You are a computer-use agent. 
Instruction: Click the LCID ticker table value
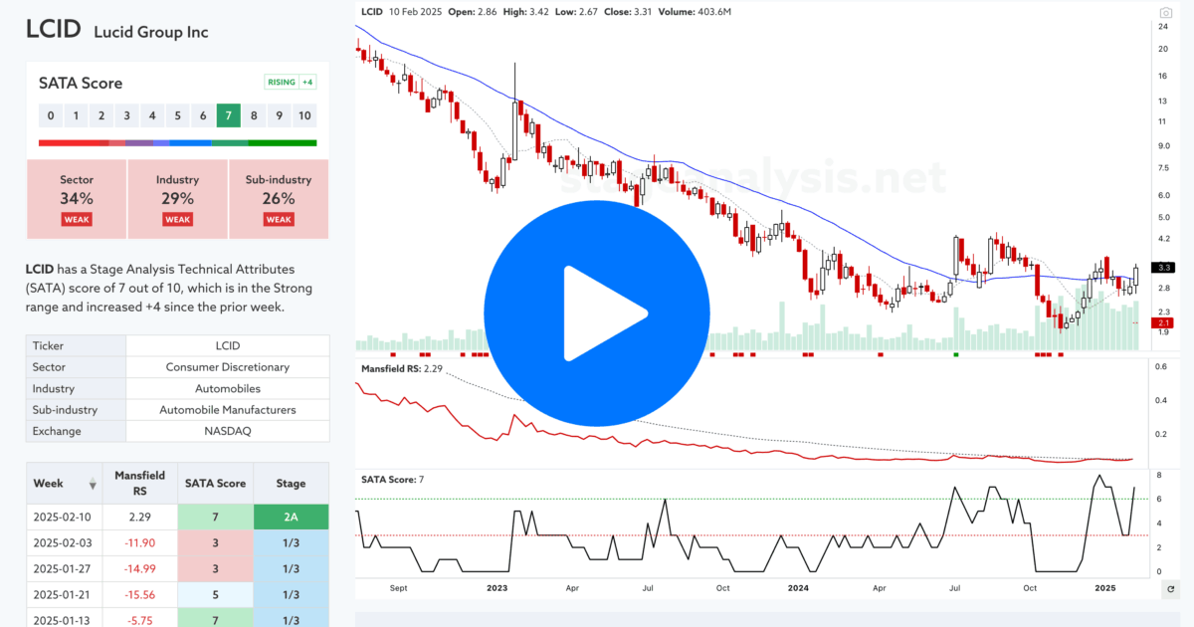point(228,345)
